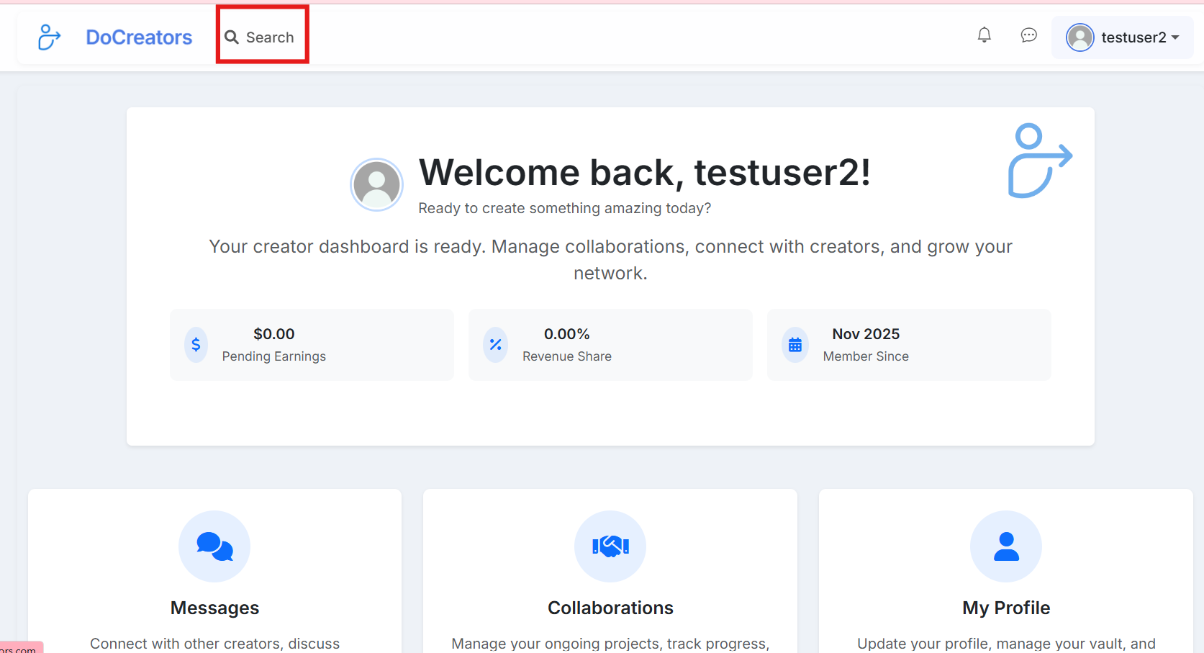Screen dimensions: 1204x653
Task: Click the Nov 2025 Member Since stat
Action: coord(866,334)
